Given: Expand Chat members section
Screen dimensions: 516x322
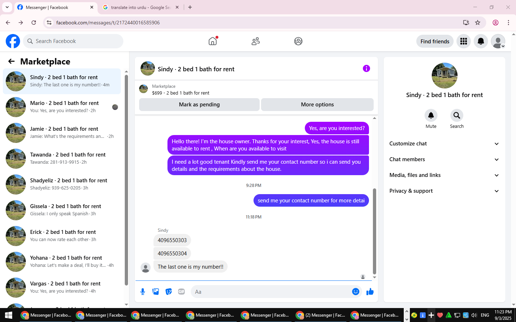Looking at the screenshot, I should click(x=444, y=159).
